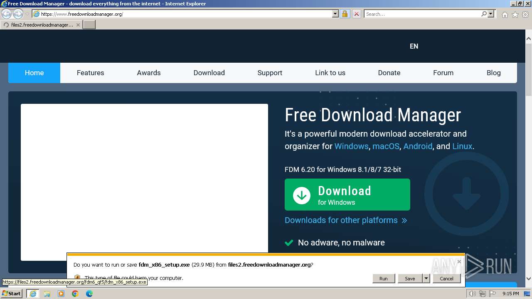
Task: Select the files2.freedownloadmanager tab
Action: coord(41,25)
